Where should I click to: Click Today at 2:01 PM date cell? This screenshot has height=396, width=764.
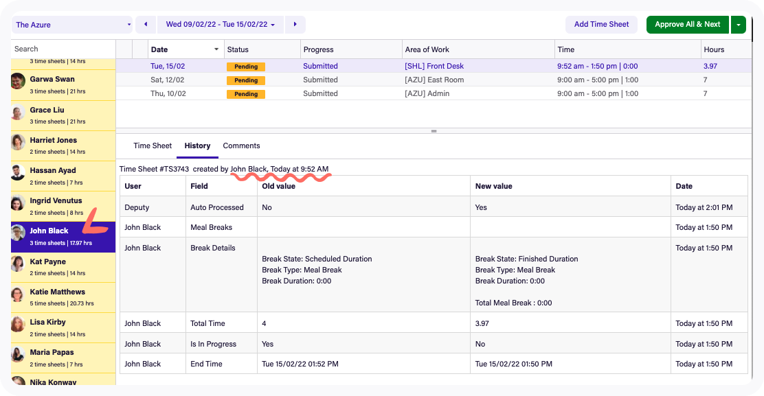point(704,207)
